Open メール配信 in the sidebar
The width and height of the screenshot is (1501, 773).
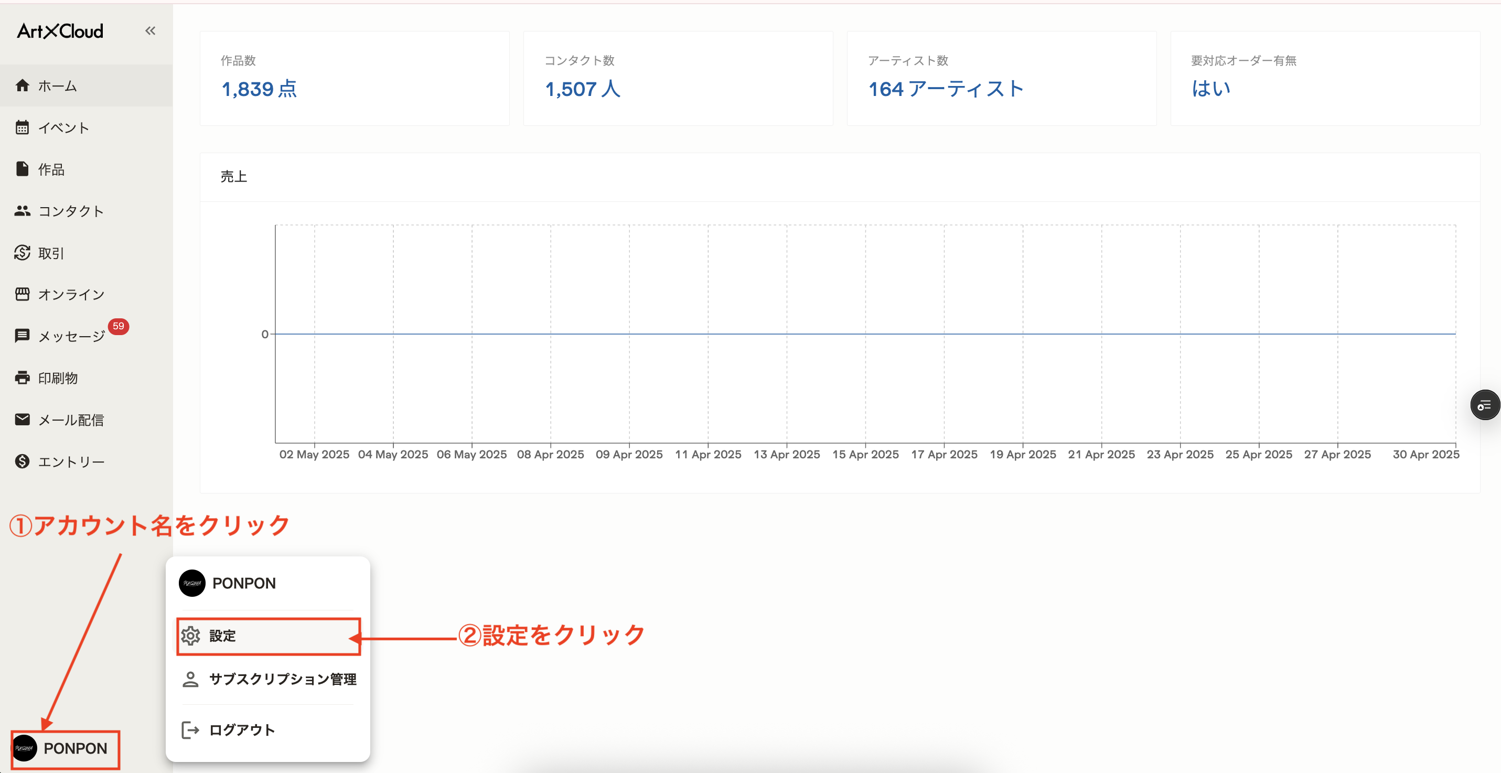(x=86, y=420)
